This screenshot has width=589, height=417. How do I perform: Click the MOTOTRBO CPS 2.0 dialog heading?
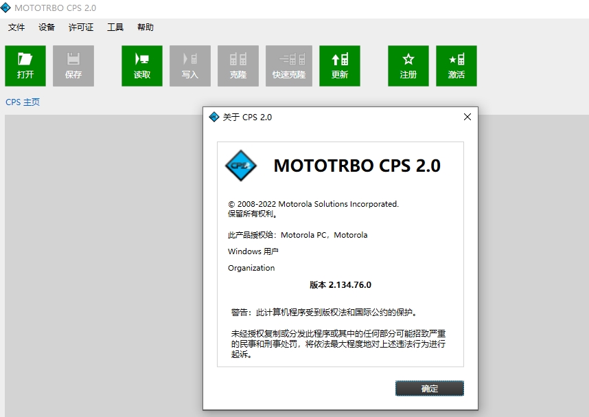pos(357,166)
